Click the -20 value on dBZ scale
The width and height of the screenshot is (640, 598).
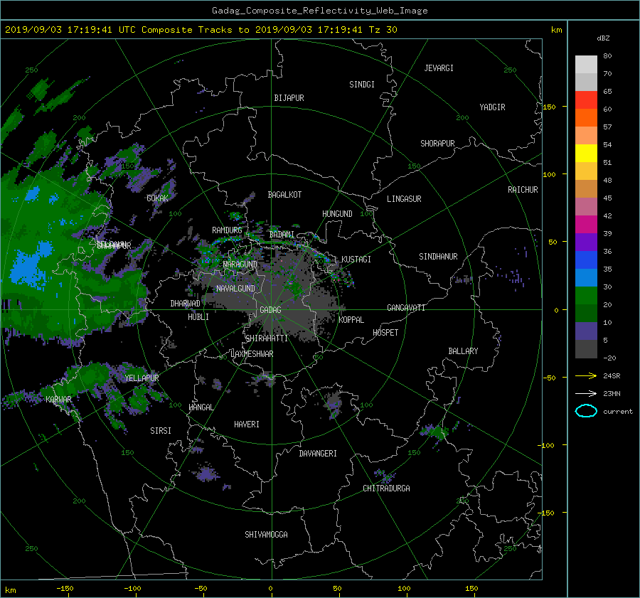point(609,358)
